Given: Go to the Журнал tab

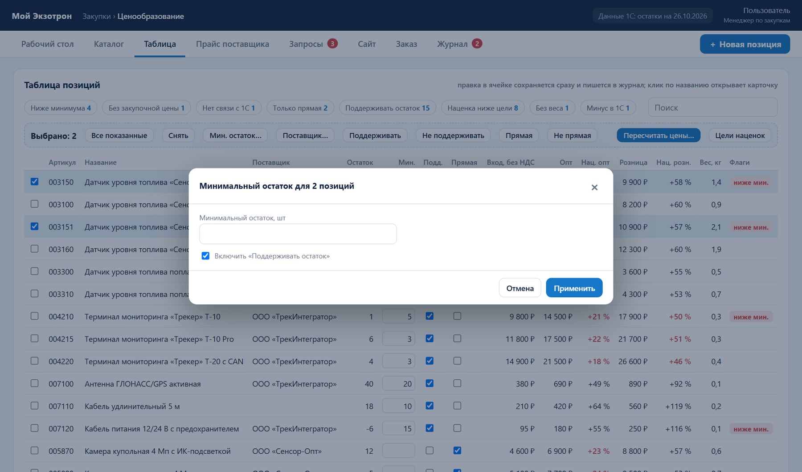Looking at the screenshot, I should click(x=459, y=44).
